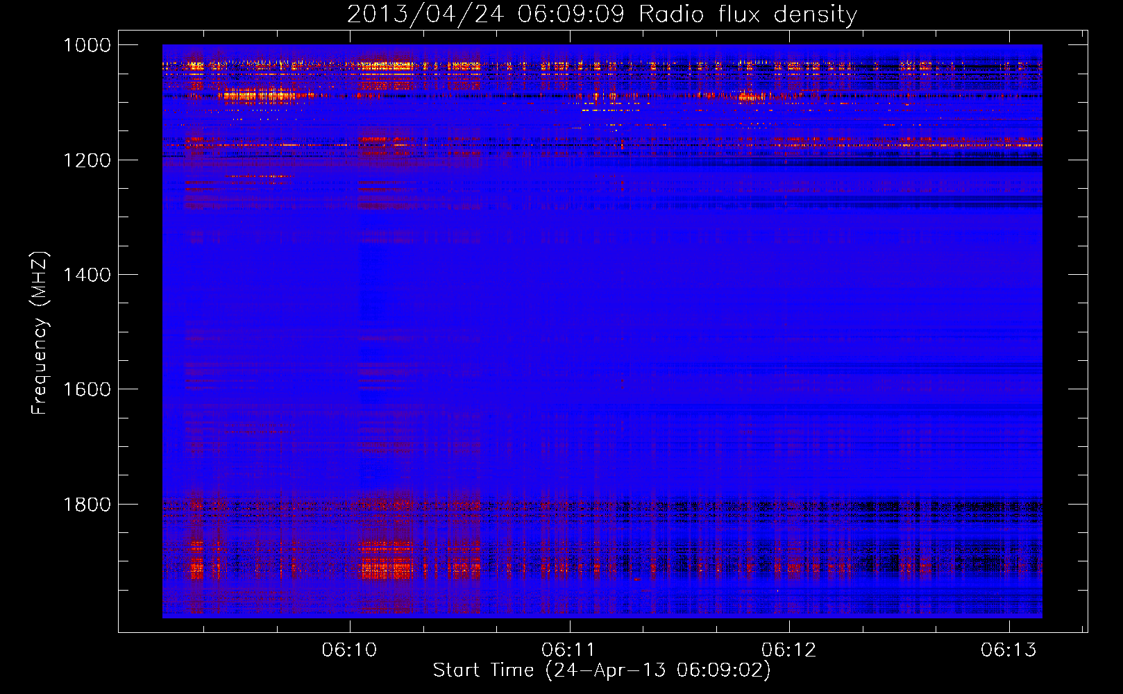Select the 1600 frequency tick label
1123x694 pixels.
click(x=87, y=389)
